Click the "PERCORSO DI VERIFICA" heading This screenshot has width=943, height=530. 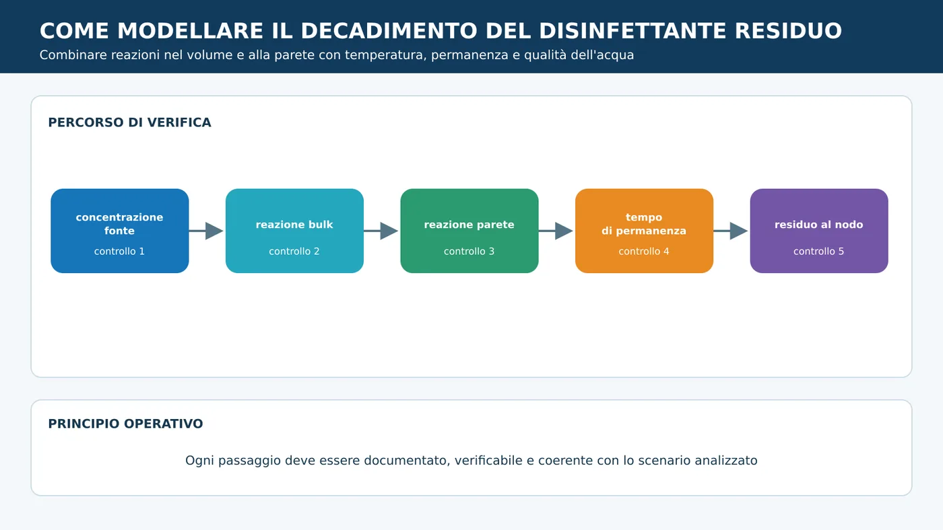(129, 122)
